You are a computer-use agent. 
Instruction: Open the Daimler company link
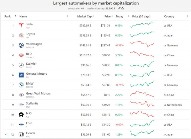tap(31, 64)
